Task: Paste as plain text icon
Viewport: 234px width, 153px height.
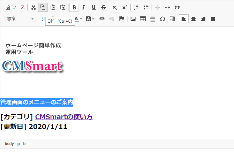Action: [x=63, y=7]
